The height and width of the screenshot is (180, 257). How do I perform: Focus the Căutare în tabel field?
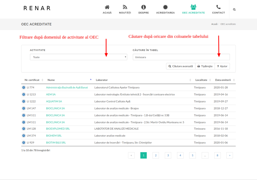coord(181,57)
